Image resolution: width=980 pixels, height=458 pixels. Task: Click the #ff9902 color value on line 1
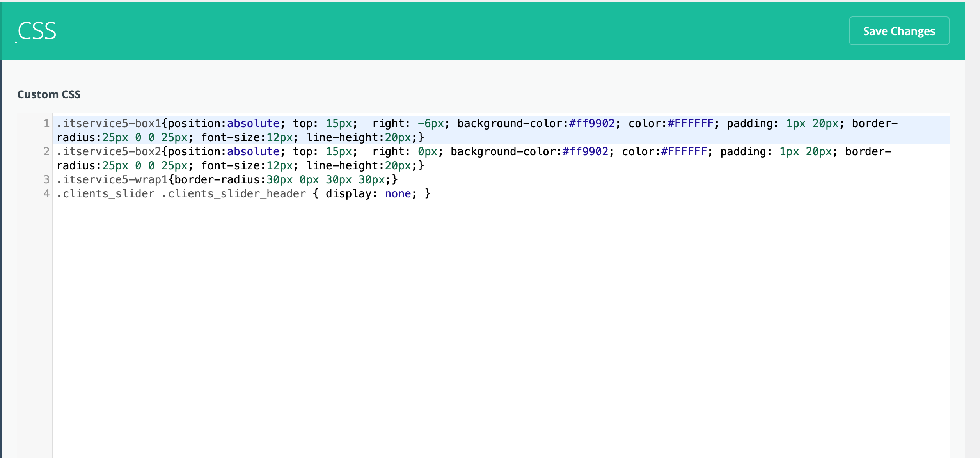tap(591, 123)
